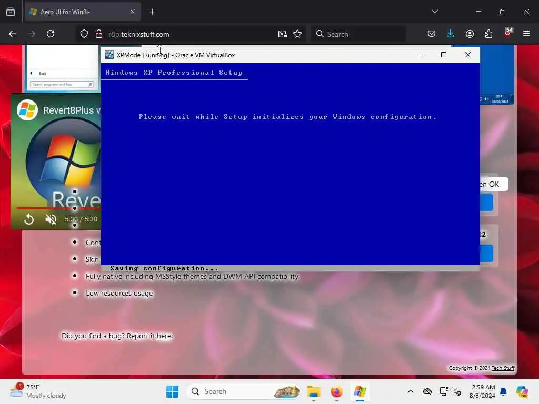The height and width of the screenshot is (404, 539).
Task: Click the VirtualBox XPMode title bar icon
Action: click(109, 55)
